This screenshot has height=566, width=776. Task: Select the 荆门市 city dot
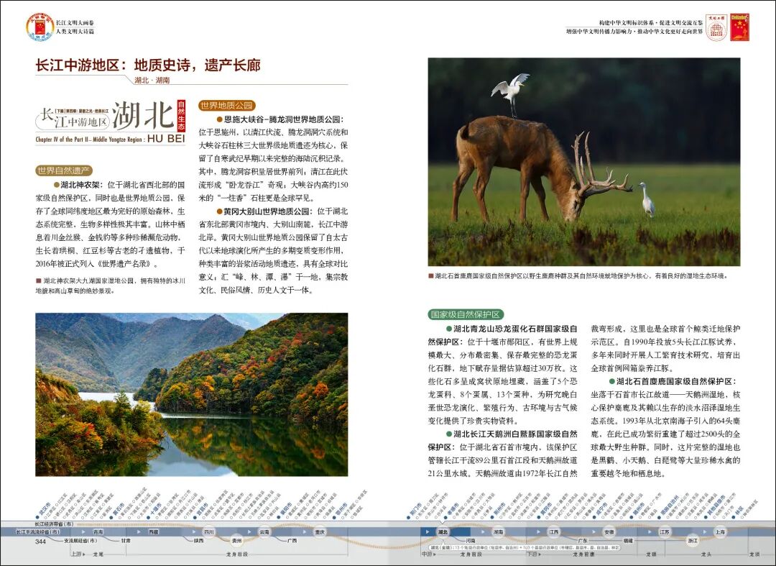[408, 517]
